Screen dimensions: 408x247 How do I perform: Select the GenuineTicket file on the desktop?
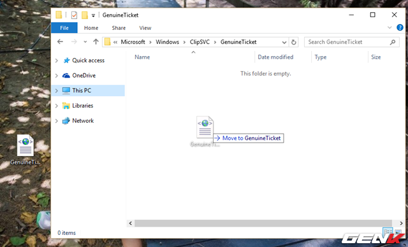click(25, 150)
